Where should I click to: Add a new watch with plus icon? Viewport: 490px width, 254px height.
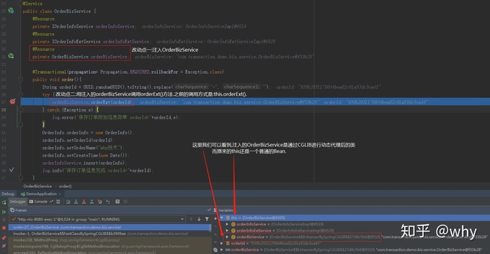[x=215, y=219]
